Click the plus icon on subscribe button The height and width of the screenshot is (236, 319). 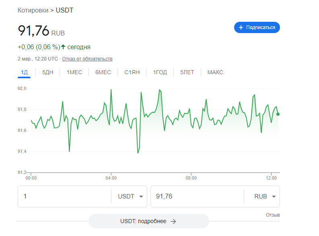pos(241,27)
